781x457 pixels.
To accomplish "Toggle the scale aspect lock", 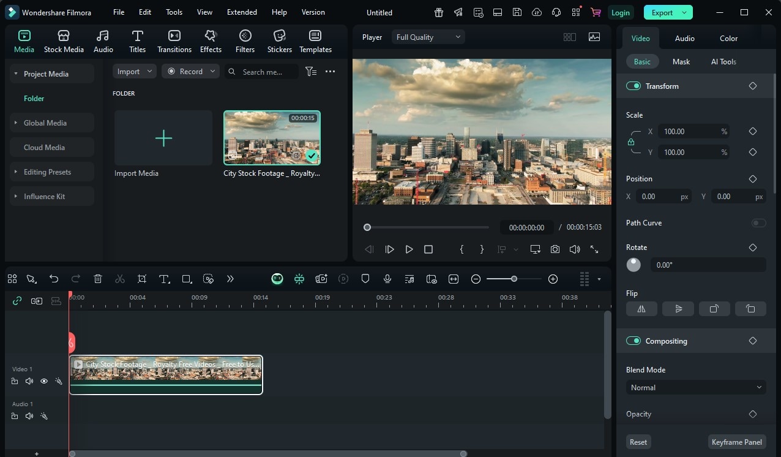I will coord(631,142).
